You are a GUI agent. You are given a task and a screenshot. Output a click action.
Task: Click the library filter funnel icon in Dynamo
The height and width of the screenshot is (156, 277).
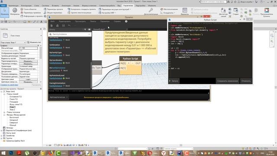point(85,29)
